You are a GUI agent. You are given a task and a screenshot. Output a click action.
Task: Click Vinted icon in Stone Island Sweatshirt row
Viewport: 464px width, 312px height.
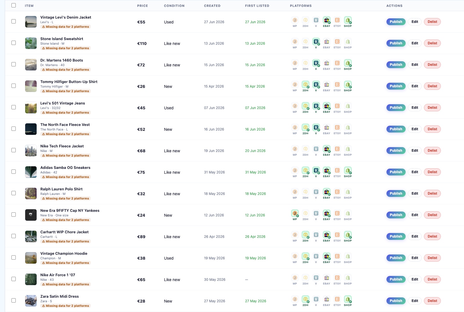coord(316,42)
